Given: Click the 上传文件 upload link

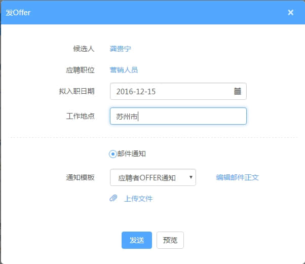Looking at the screenshot, I should (x=138, y=199).
